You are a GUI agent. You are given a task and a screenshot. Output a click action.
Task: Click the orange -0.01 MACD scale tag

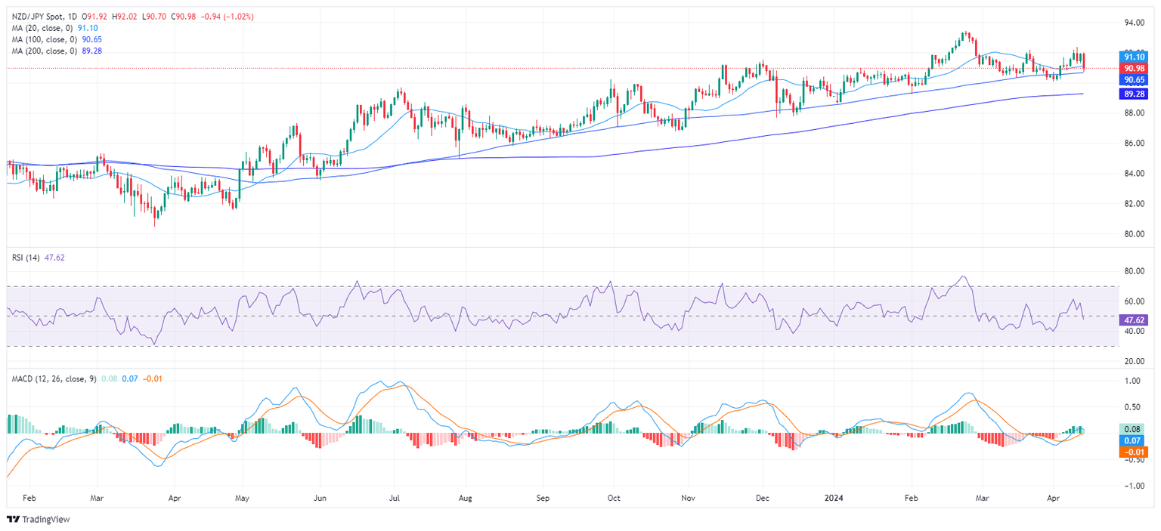point(1132,452)
